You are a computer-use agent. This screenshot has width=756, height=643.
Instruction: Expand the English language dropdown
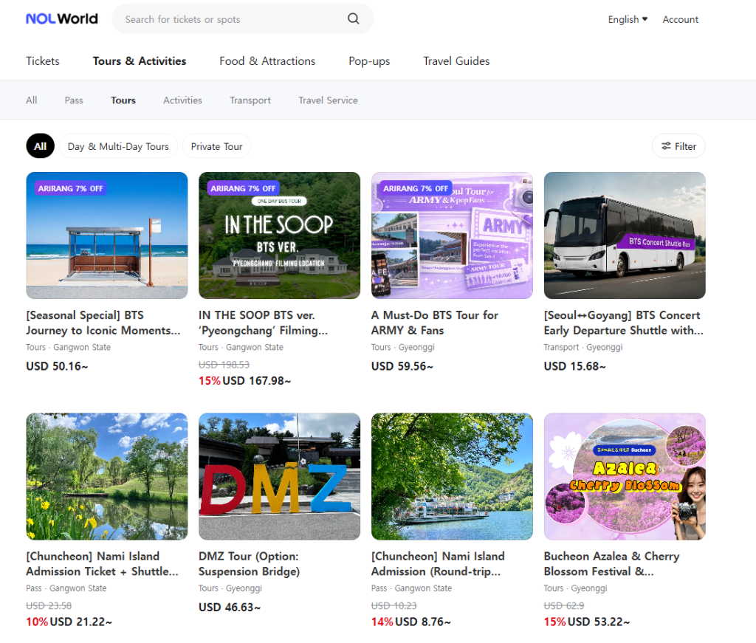coord(628,19)
